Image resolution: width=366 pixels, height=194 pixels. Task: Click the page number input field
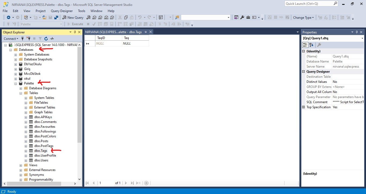[106, 183]
